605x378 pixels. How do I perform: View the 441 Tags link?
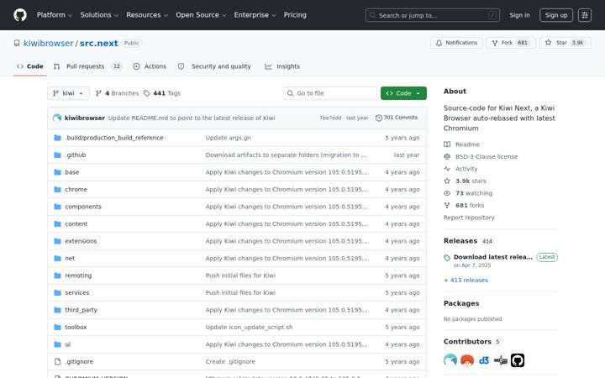coord(162,93)
